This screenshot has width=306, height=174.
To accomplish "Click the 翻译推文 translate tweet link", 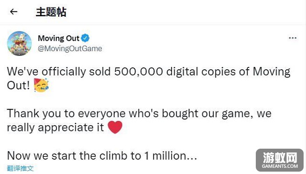I will [20, 168].
